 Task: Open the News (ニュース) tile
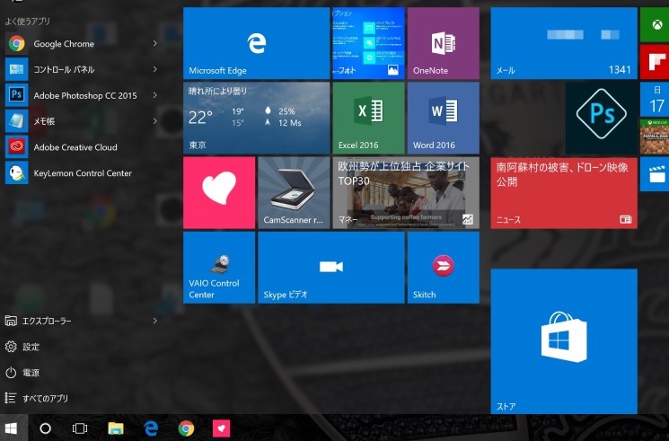[x=564, y=192]
